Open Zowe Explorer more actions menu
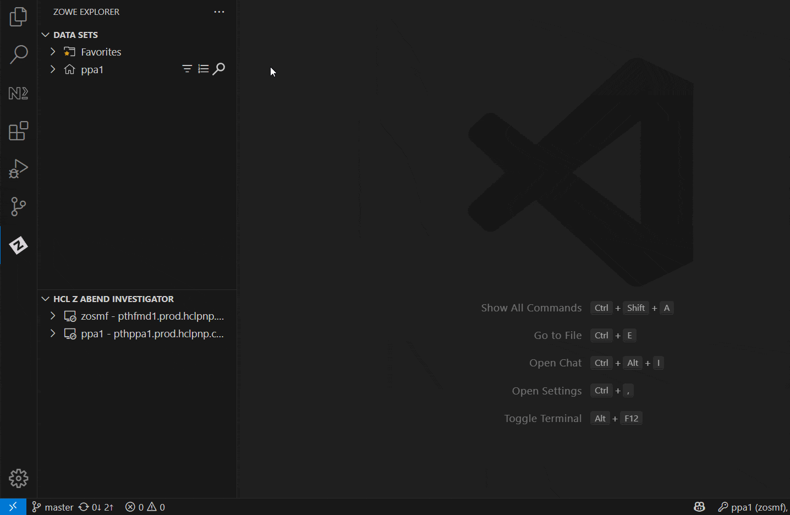Image resolution: width=790 pixels, height=515 pixels. coord(220,12)
